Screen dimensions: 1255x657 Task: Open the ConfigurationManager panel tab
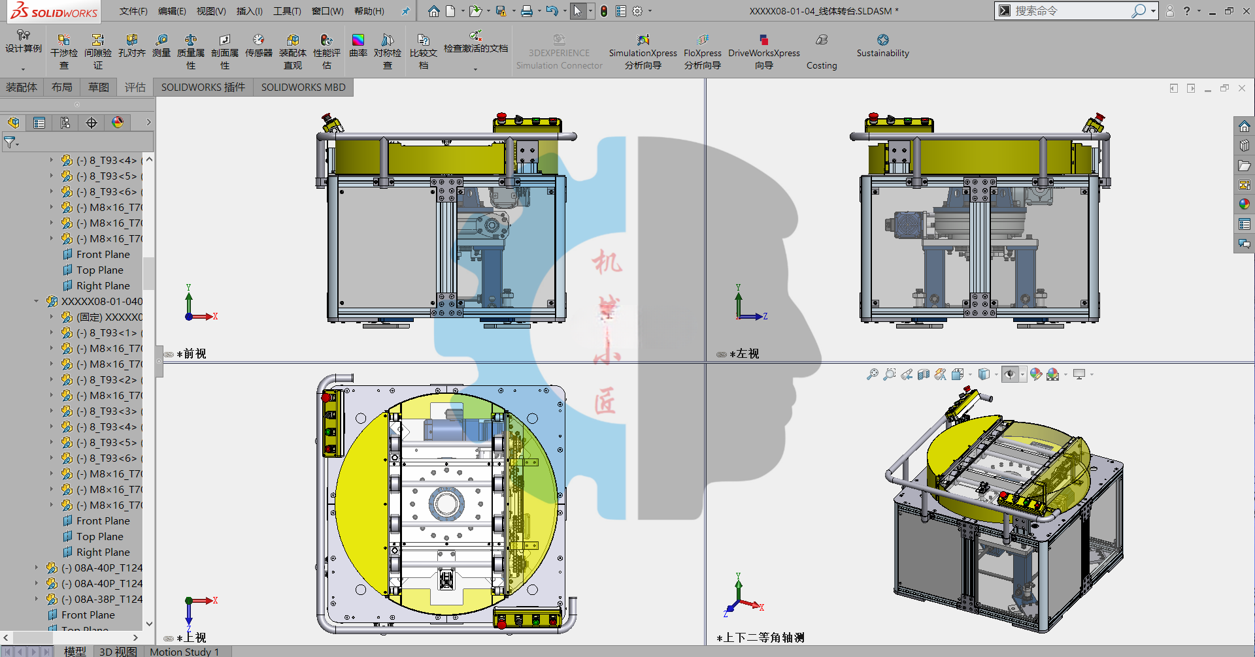click(65, 123)
